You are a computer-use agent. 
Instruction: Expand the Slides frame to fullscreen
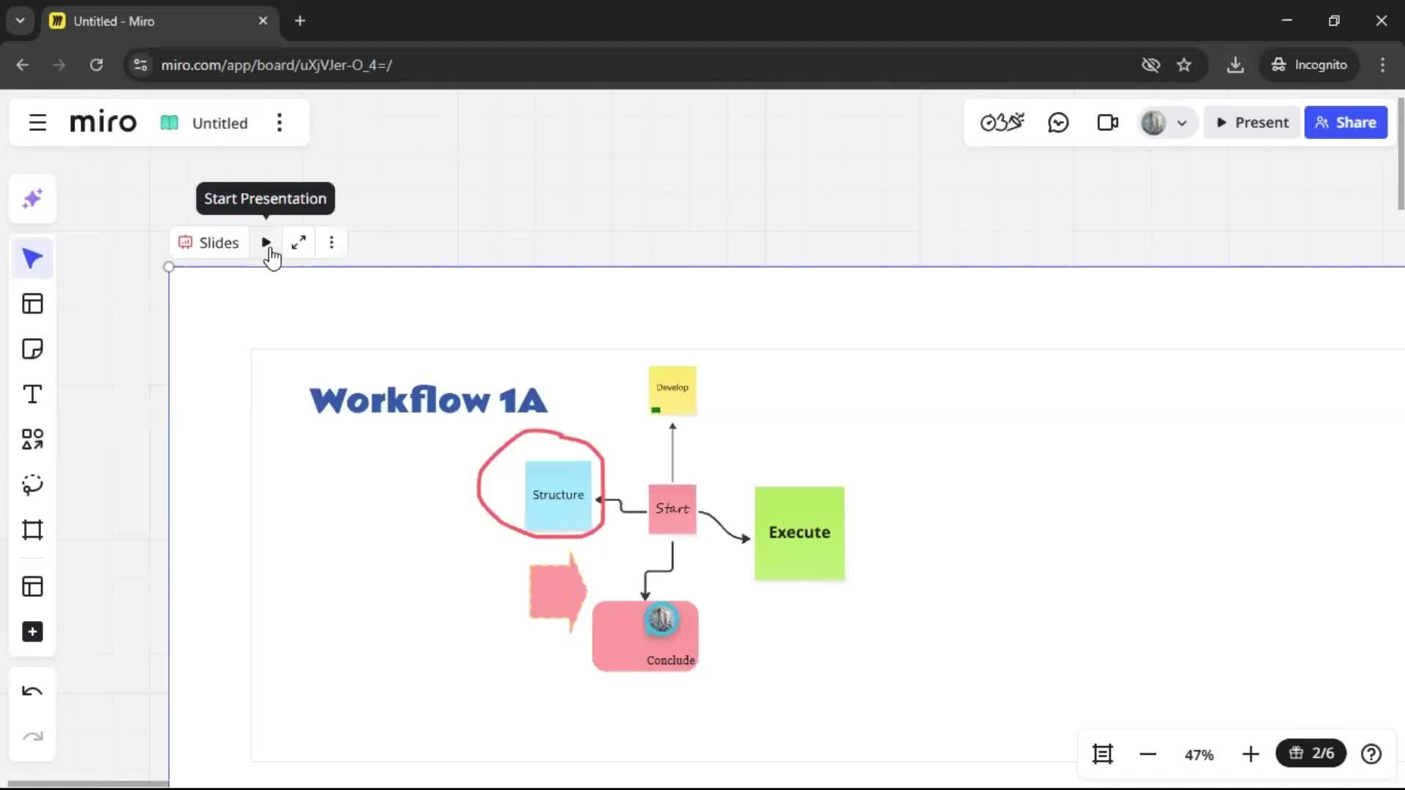299,243
